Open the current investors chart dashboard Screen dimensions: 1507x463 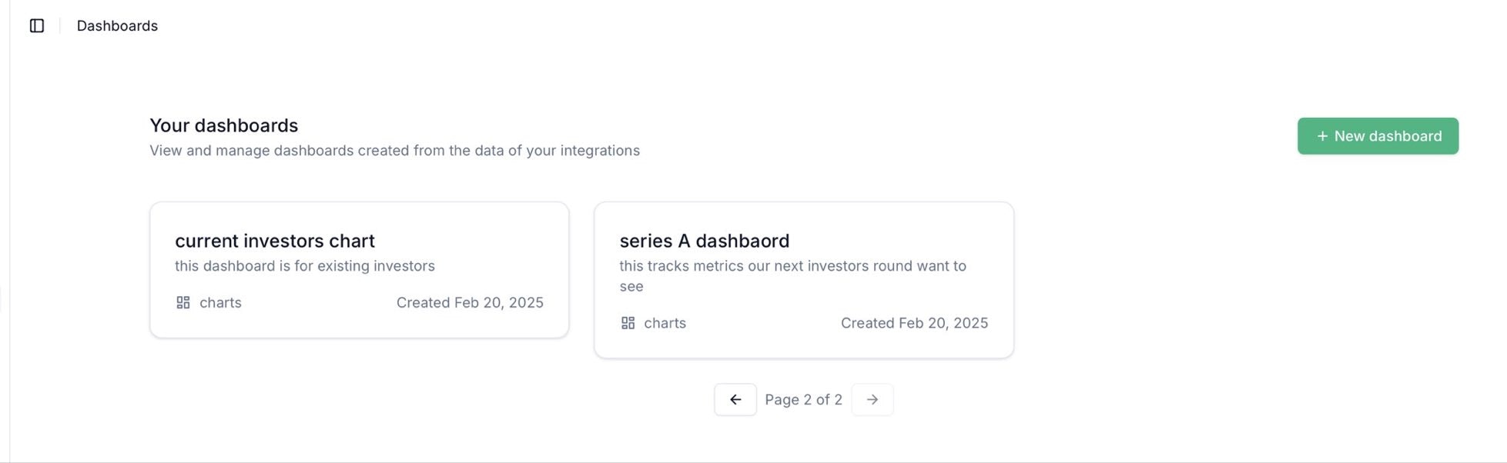pyautogui.click(x=360, y=270)
